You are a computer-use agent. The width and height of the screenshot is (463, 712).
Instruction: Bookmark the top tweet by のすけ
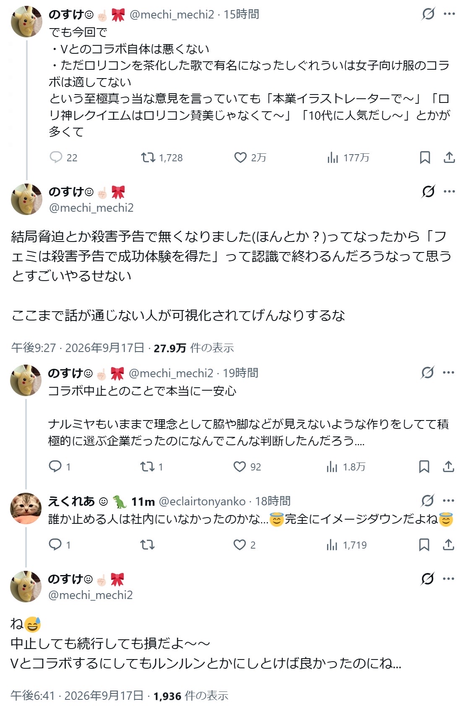pyautogui.click(x=425, y=158)
